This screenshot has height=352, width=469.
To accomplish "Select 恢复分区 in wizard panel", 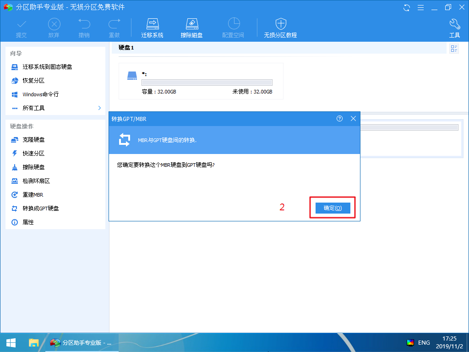I will coord(33,81).
